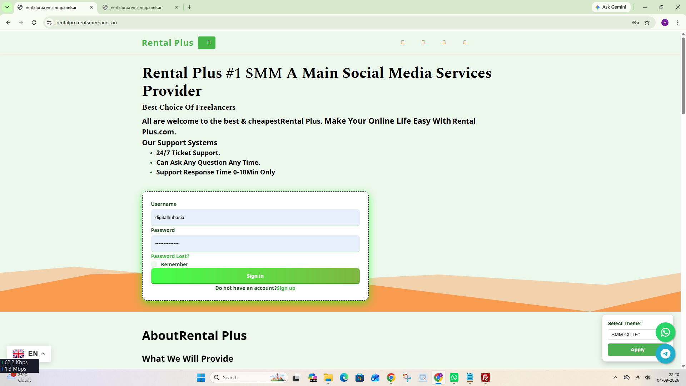Open the Sign up link
Image resolution: width=686 pixels, height=386 pixels.
(286, 288)
